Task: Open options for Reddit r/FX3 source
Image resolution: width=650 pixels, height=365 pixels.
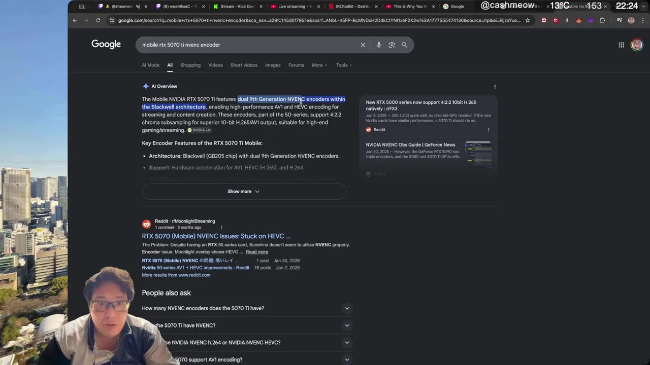Action: point(489,130)
